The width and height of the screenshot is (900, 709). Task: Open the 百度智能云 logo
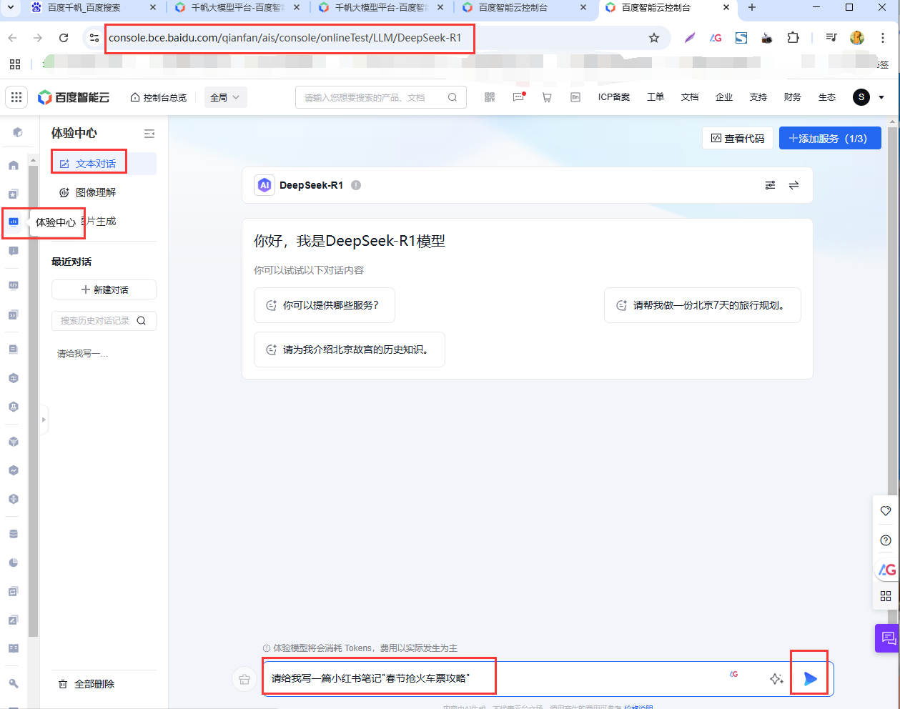pyautogui.click(x=74, y=97)
